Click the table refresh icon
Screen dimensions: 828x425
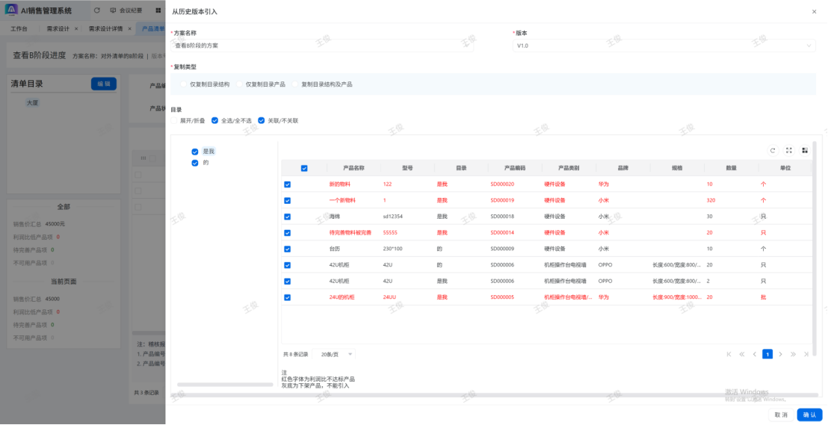pos(773,150)
